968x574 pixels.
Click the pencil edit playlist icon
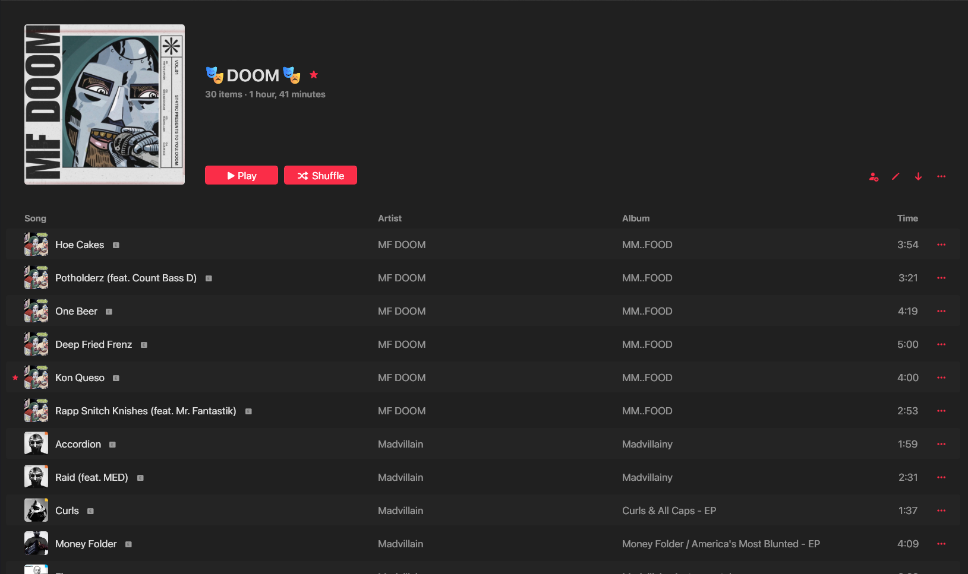[x=896, y=176]
